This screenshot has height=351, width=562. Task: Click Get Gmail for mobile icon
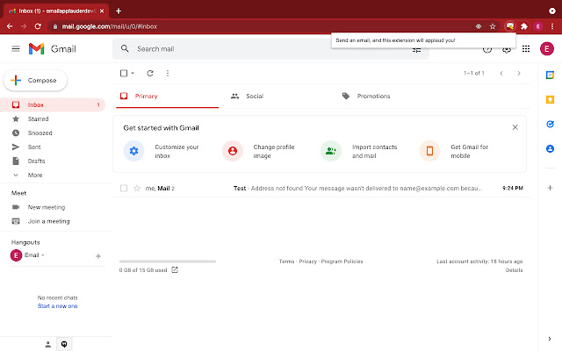pyautogui.click(x=429, y=151)
